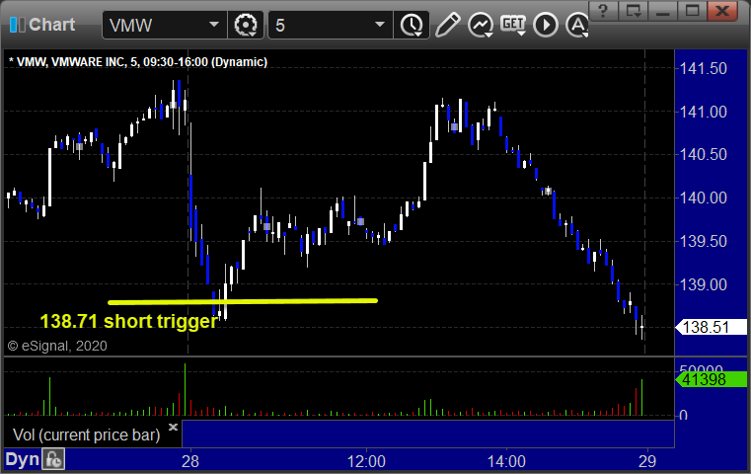Image resolution: width=751 pixels, height=474 pixels.
Task: Toggle the lock icon beside Dyn
Action: tap(53, 459)
